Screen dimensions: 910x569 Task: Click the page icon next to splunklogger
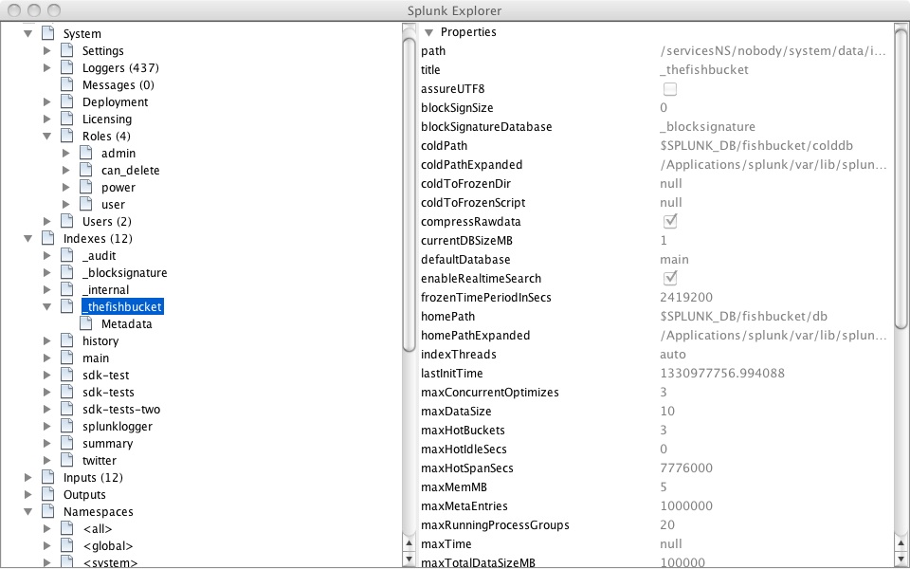click(67, 427)
